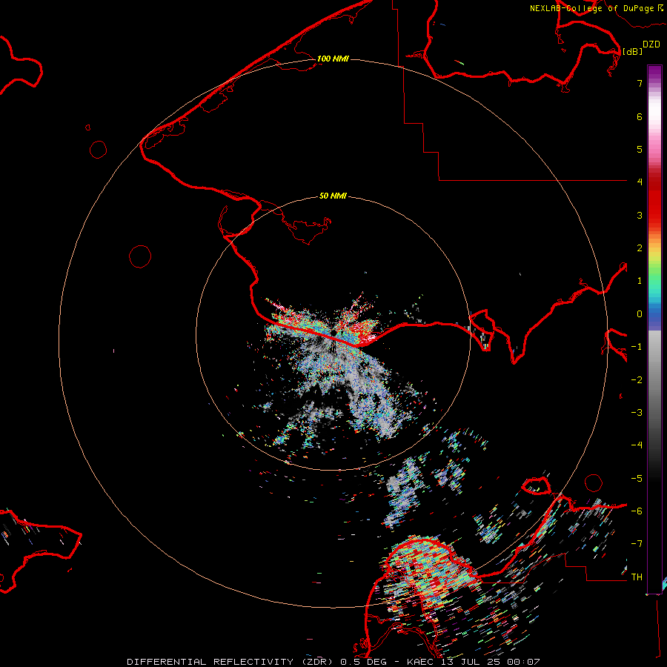Click the 3 dB value on the scale
The image size is (667, 667).
tap(640, 215)
